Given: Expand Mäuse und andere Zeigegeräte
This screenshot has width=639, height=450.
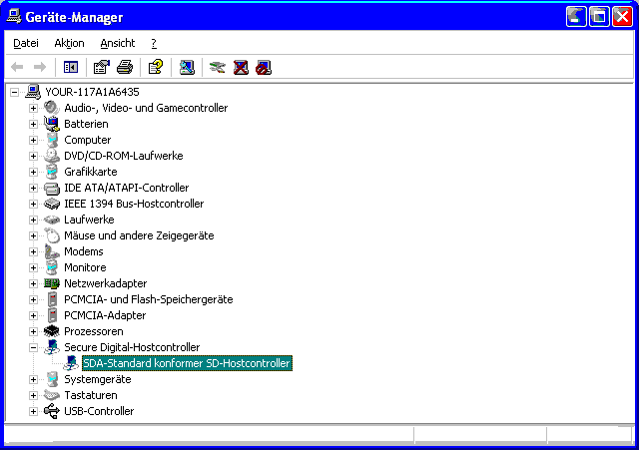Looking at the screenshot, I should tap(33, 235).
